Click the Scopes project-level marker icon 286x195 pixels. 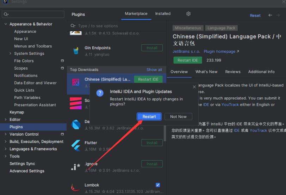pyautogui.click(x=62, y=68)
